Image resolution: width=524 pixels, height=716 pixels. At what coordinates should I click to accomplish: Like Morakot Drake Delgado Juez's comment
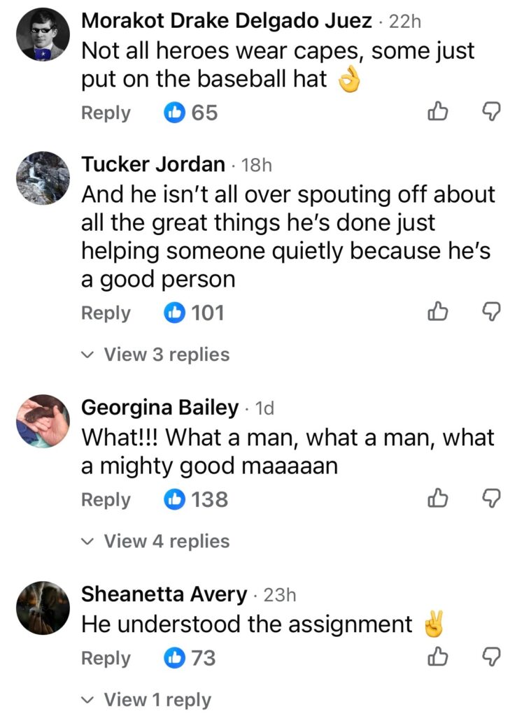coord(437,113)
